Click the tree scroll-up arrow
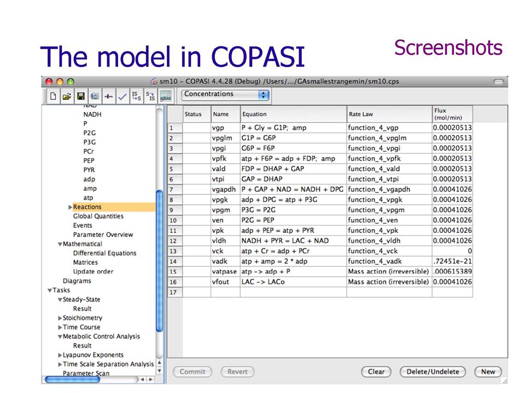Screen dimensions: 525x393 (x=159, y=362)
